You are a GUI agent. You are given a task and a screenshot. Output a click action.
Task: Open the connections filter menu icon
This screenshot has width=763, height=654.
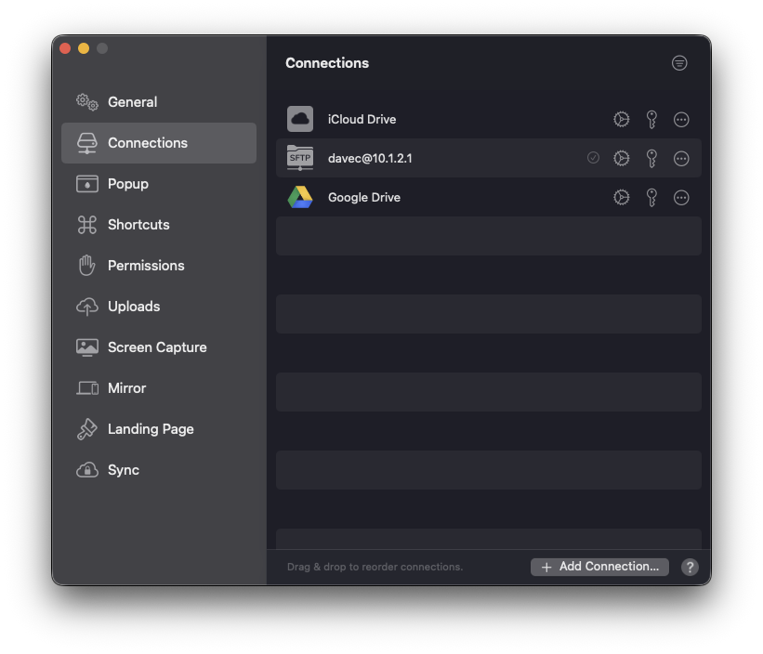[x=679, y=63]
